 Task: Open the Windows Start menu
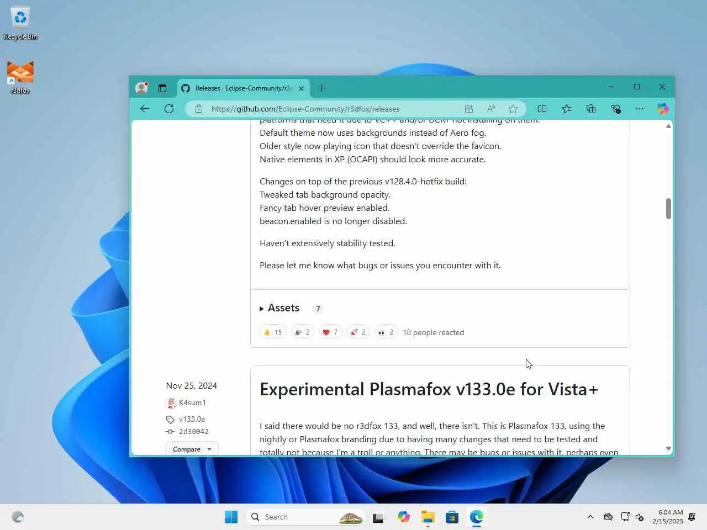pyautogui.click(x=231, y=517)
